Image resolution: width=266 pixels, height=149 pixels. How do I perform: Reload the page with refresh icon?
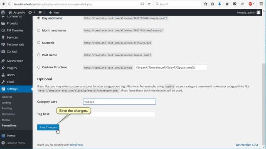pyautogui.click(x=149, y=4)
